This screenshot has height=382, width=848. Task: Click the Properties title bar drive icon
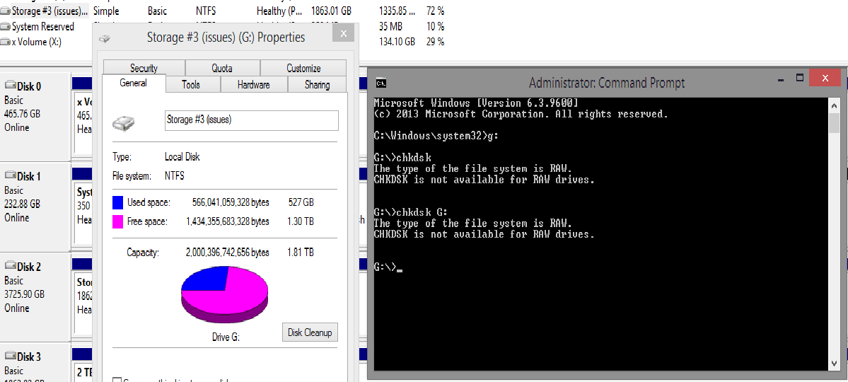point(105,38)
